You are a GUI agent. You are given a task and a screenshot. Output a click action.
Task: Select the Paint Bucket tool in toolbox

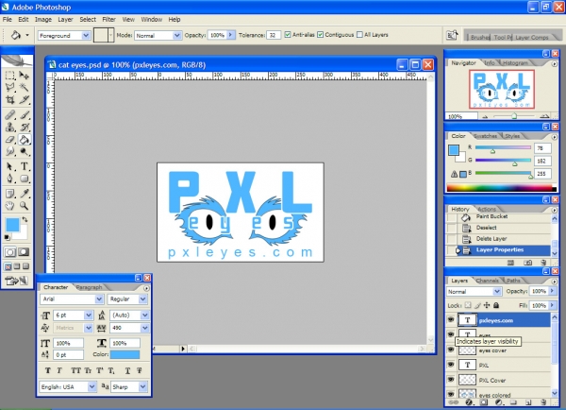pyautogui.click(x=24, y=140)
